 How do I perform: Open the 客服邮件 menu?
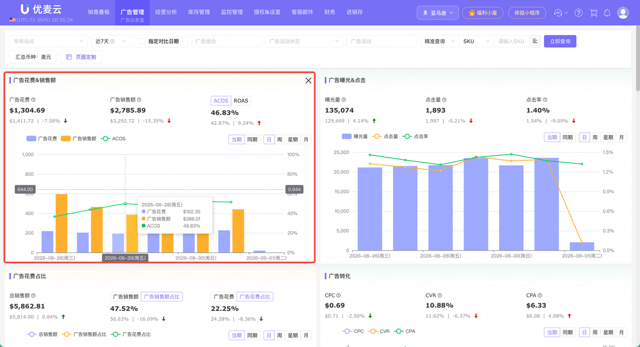point(302,12)
